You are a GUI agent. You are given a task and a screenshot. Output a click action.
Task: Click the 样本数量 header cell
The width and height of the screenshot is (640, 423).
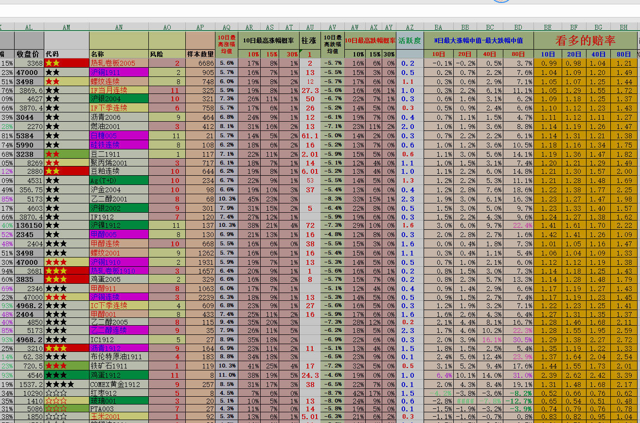200,54
